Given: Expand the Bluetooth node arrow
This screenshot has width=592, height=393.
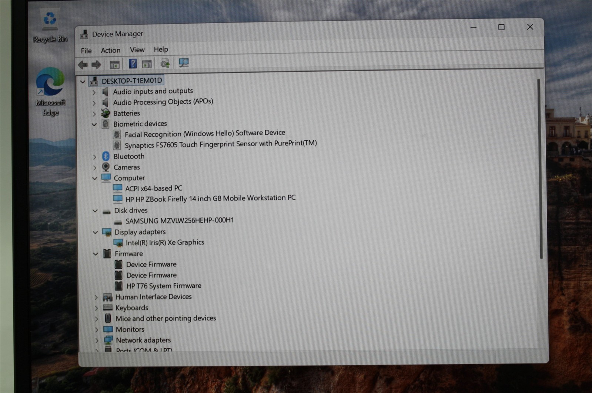Looking at the screenshot, I should click(x=95, y=157).
